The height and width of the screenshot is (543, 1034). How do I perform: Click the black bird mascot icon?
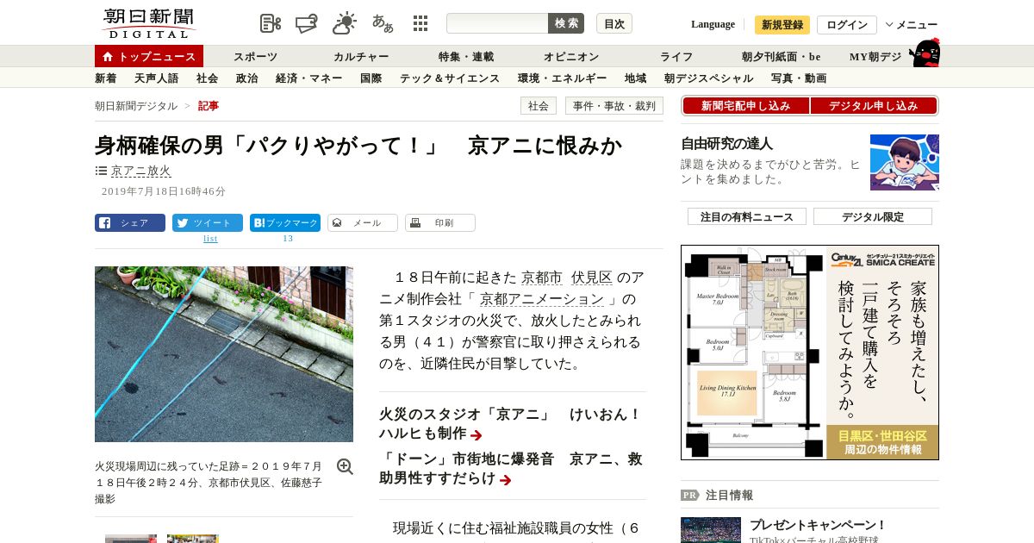(925, 53)
